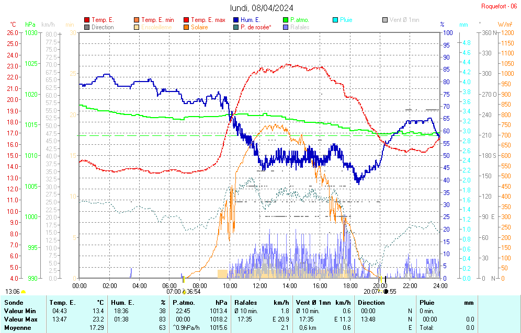Viewport: 521px width, 333px height.
Task: Click the cyan 'mm' axis unit label
Action: (x=463, y=25)
